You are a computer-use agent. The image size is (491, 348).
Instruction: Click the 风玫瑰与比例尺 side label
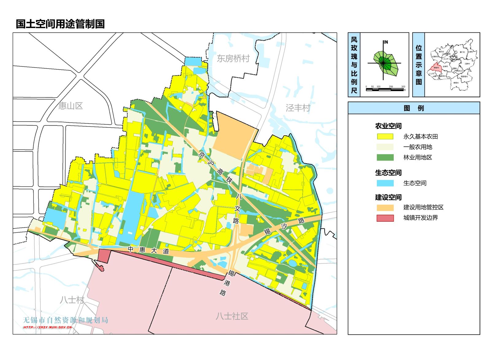click(354, 65)
